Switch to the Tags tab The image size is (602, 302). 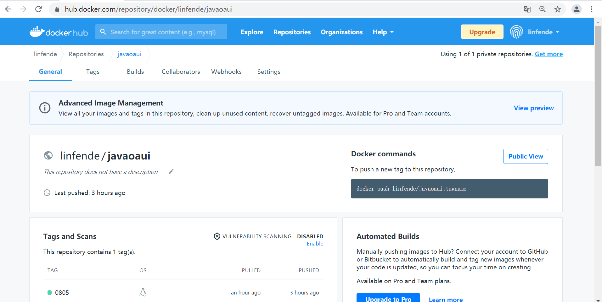pos(93,72)
